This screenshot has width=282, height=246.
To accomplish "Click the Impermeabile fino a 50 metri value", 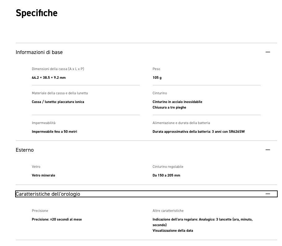I will [55, 132].
